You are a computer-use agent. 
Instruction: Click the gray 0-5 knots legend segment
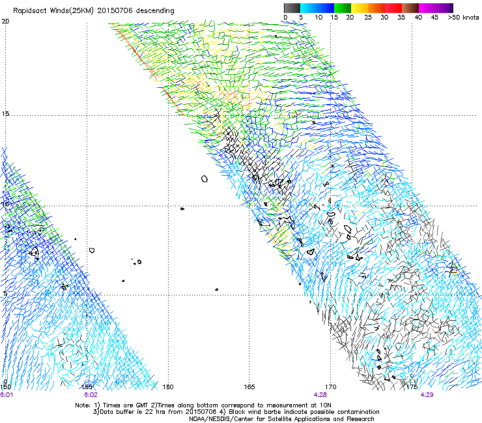tap(292, 8)
